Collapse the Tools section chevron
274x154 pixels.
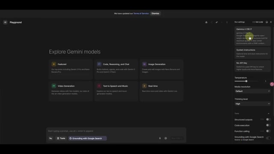[268, 113]
